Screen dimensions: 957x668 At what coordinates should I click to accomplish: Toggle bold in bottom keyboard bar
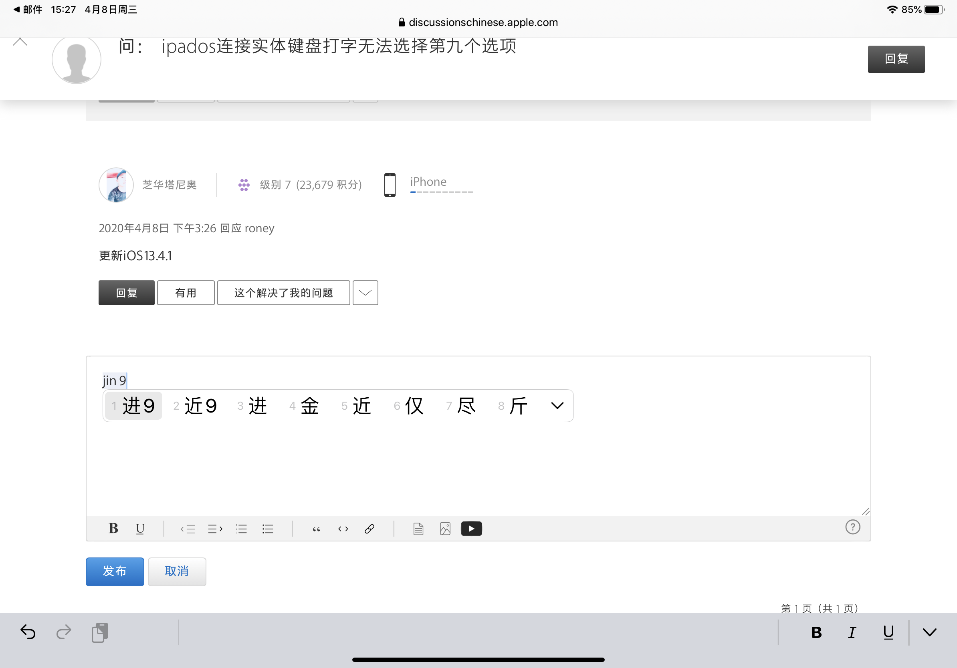[x=816, y=632]
